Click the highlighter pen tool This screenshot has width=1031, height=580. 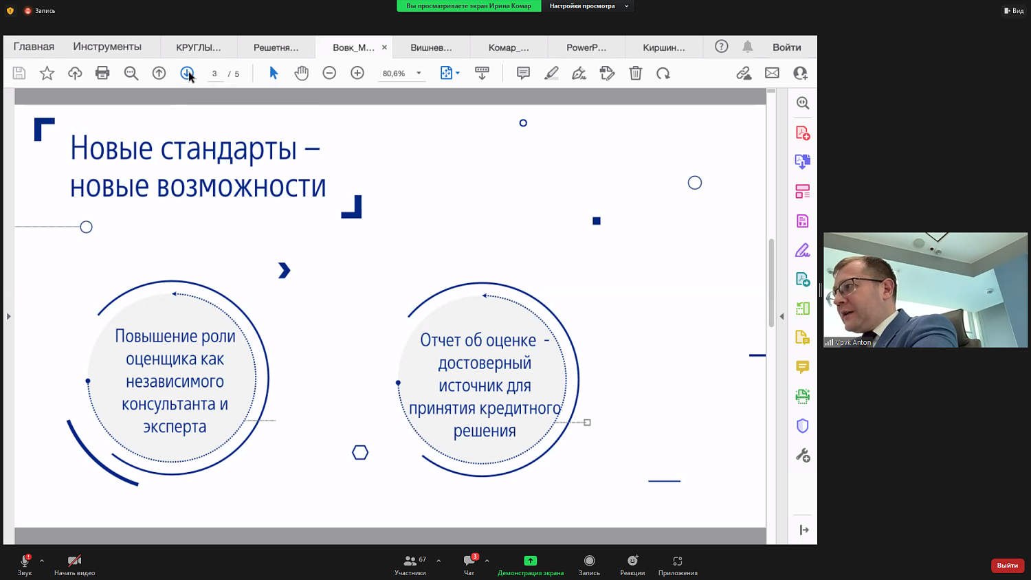pos(551,73)
